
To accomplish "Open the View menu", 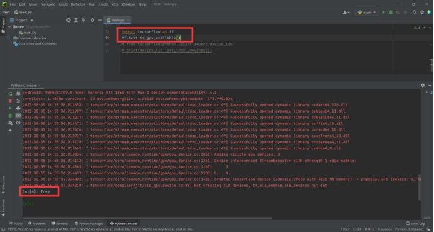I will pos(33,4).
